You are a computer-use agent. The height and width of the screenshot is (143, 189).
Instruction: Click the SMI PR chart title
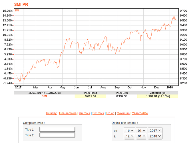point(21,5)
